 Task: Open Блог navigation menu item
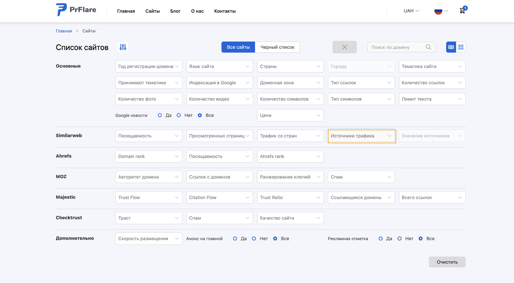pyautogui.click(x=175, y=11)
